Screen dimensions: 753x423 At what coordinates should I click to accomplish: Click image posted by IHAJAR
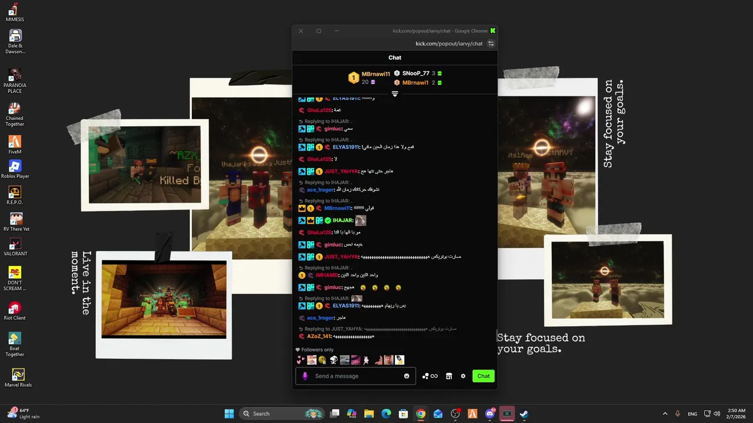361,220
